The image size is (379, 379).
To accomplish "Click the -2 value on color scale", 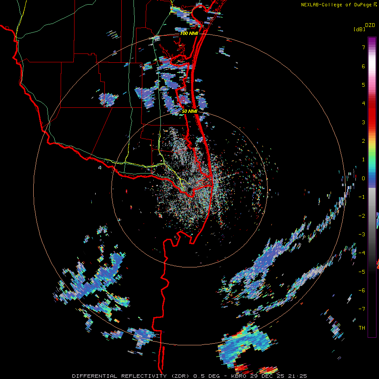I will (x=362, y=216).
